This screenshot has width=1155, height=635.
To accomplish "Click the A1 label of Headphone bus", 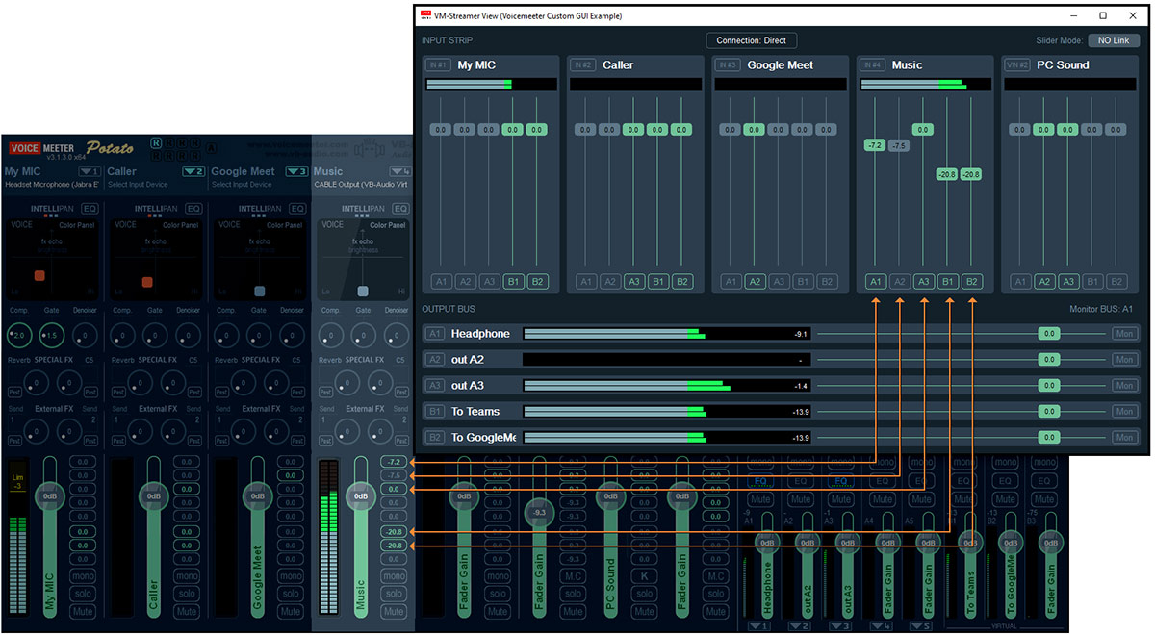I will pos(435,334).
